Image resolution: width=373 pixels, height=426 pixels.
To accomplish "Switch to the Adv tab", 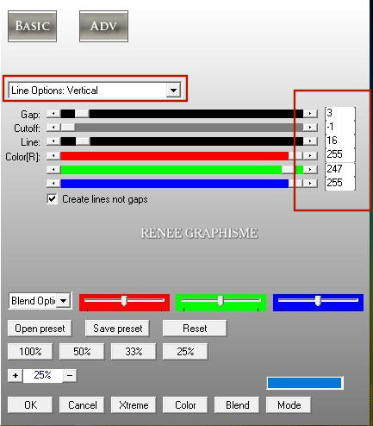I will (103, 26).
